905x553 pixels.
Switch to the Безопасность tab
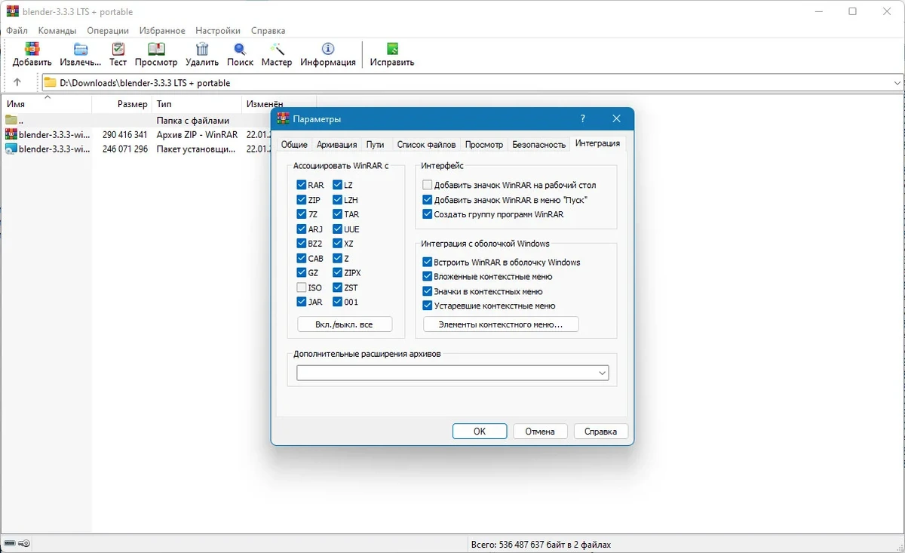point(538,145)
